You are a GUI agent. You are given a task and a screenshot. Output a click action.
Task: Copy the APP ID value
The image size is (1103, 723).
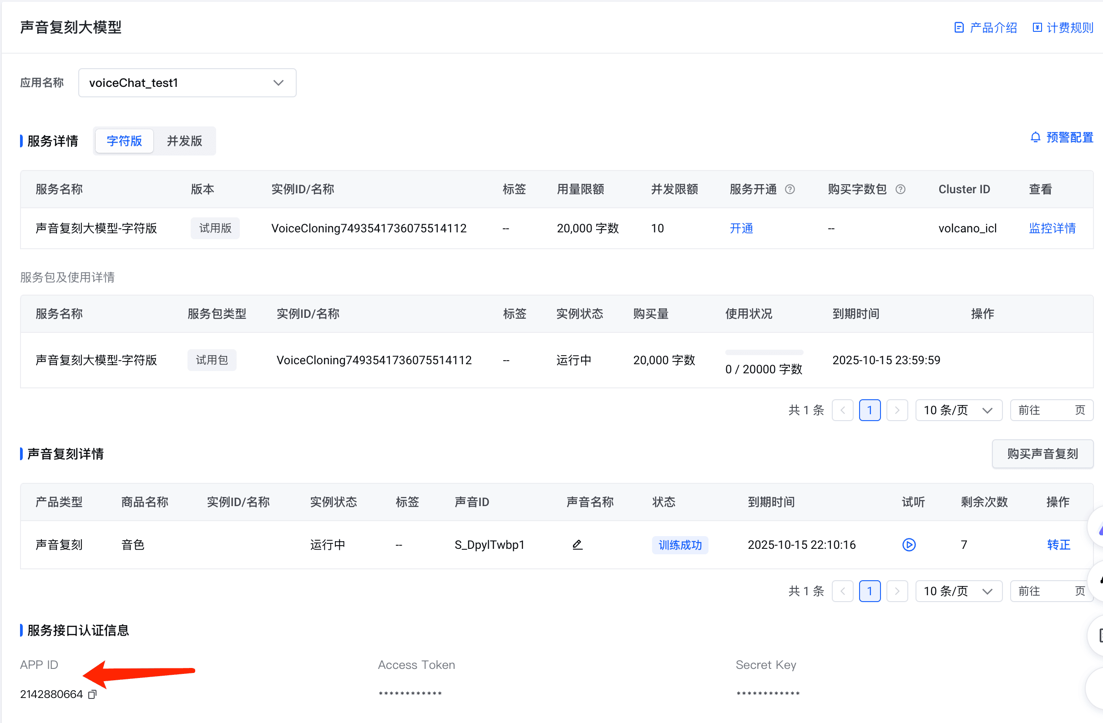point(92,694)
